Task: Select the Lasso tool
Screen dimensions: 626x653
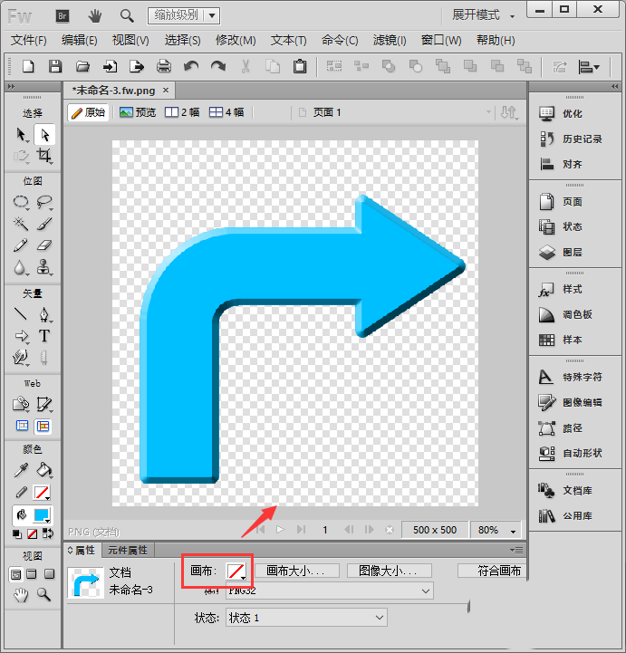Action: [x=44, y=202]
